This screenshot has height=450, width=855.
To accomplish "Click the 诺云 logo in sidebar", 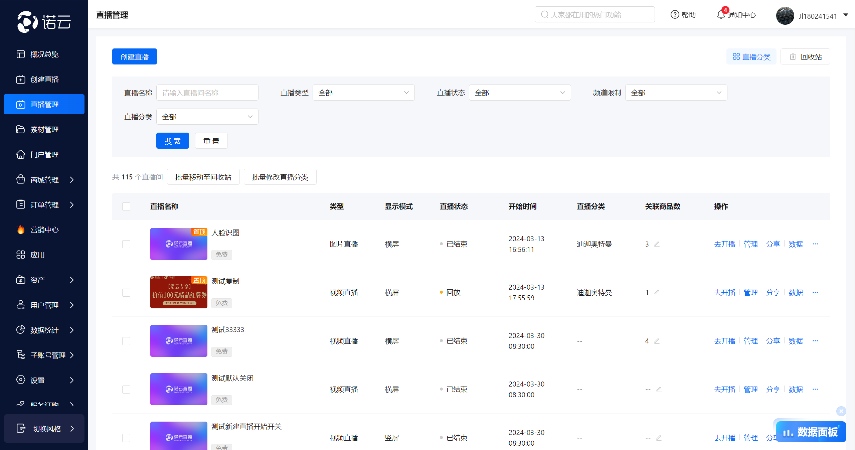I will click(x=44, y=22).
